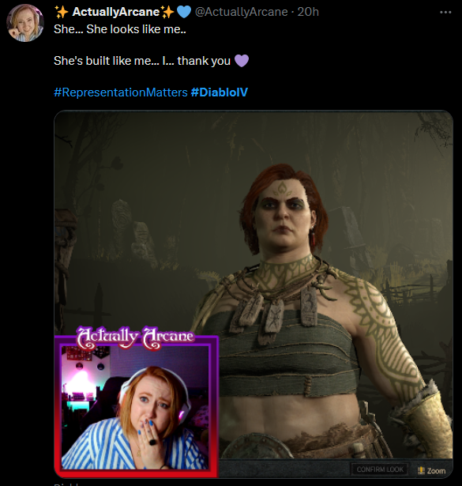
Task: Open the ActuallyArcane display name link
Action: pyautogui.click(x=116, y=12)
